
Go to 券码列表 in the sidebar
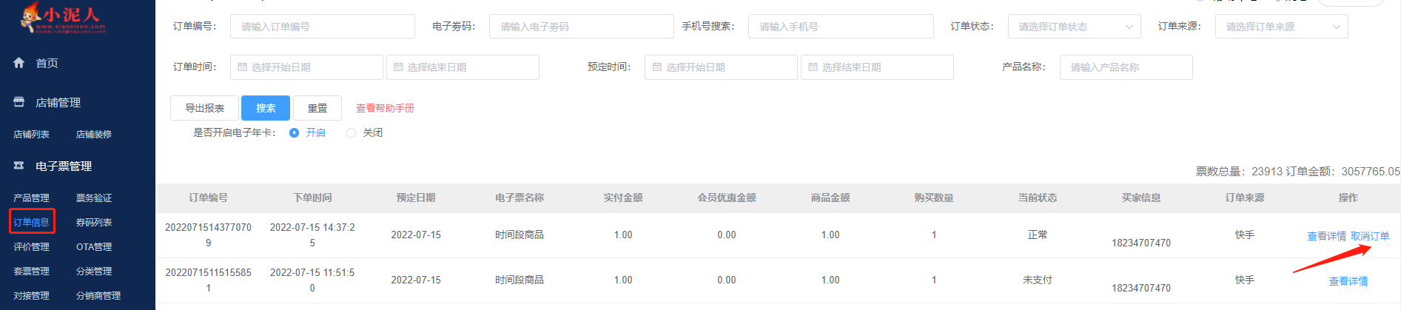tap(94, 222)
